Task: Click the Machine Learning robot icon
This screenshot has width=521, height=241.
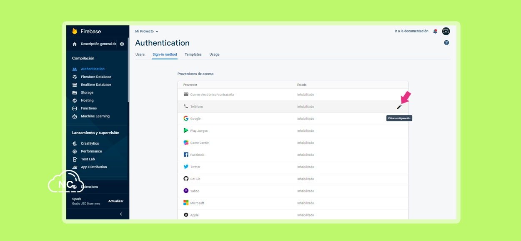Action: point(75,116)
